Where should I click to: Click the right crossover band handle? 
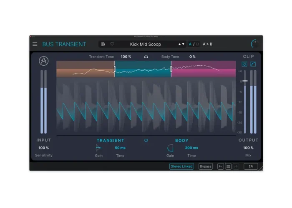pyautogui.click(x=171, y=69)
